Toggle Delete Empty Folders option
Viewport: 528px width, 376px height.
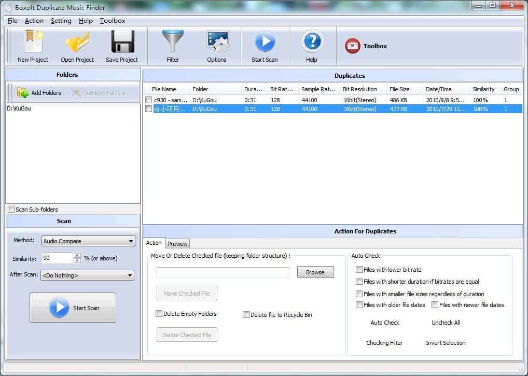(159, 314)
